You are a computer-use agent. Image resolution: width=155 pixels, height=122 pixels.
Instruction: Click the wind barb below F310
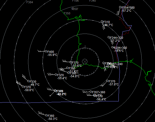104,26
